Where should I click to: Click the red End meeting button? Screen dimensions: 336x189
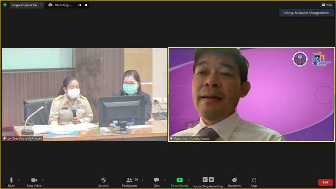pos(325,182)
